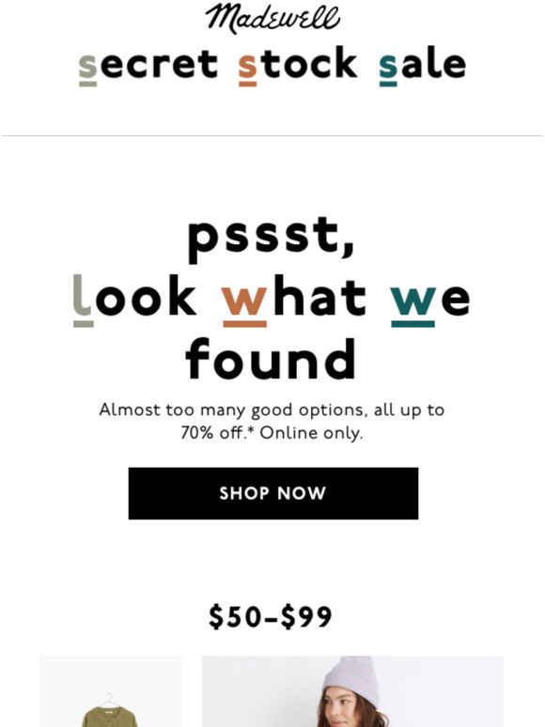
Task: Click the model's face in photo
Action: (x=341, y=708)
